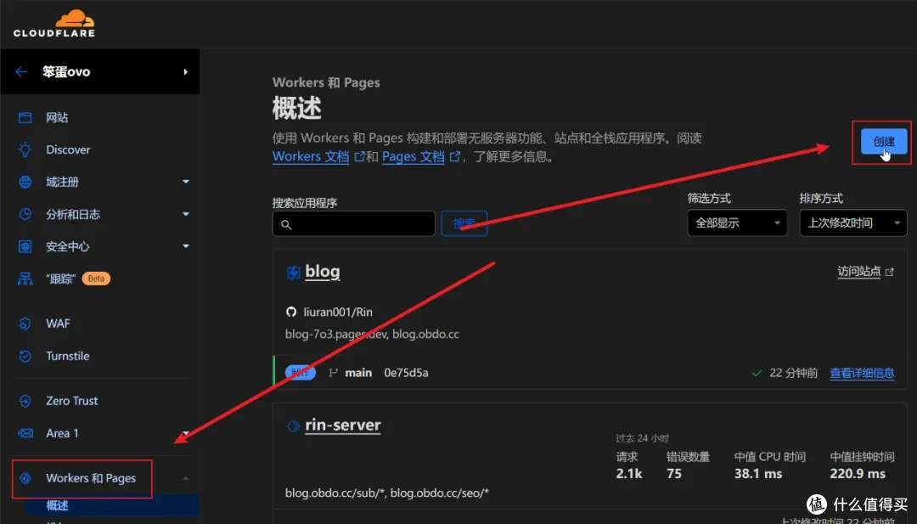The image size is (917, 524).
Task: Click the liuran001/Rin repository text
Action: point(338,312)
